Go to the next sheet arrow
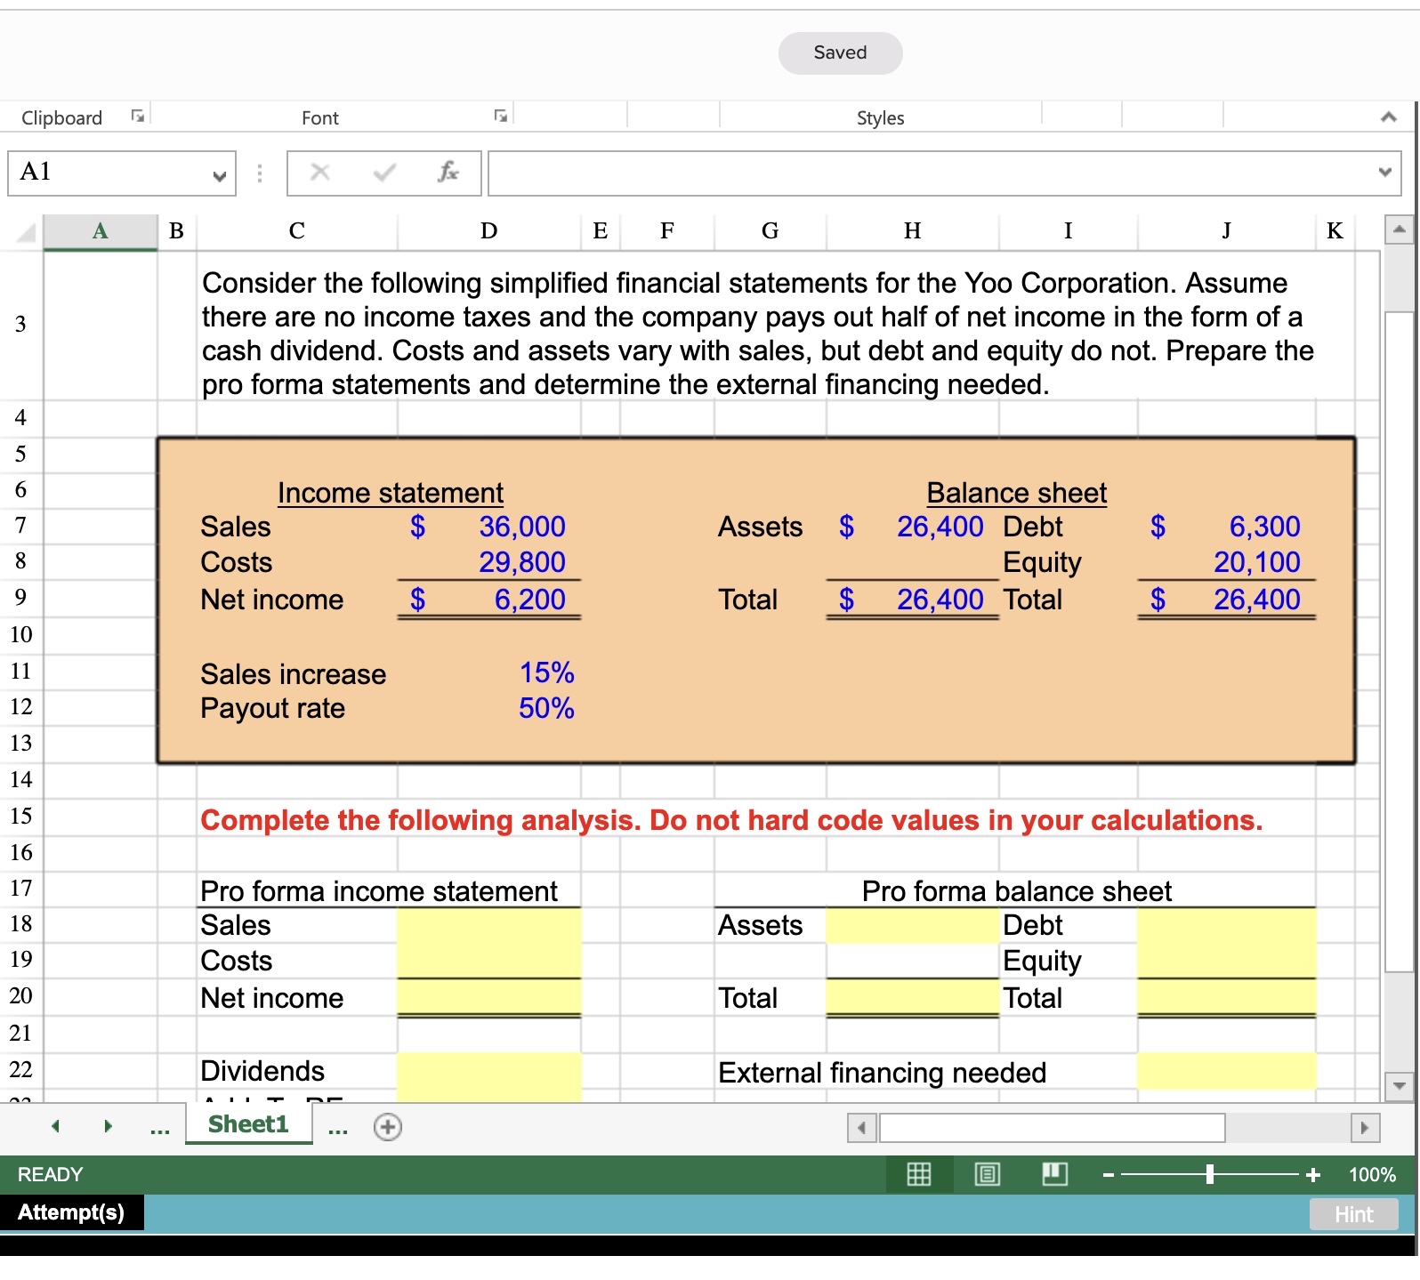Screen dimensions: 1420x1280 point(108,1126)
